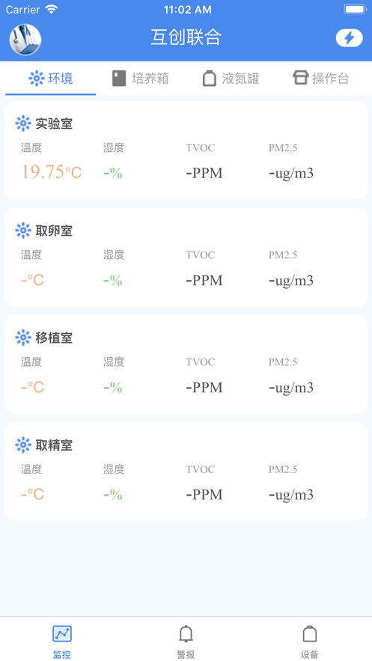Viewport: 372px width, 661px height.
Task: Click the 取精室 sun icon
Action: click(x=23, y=445)
